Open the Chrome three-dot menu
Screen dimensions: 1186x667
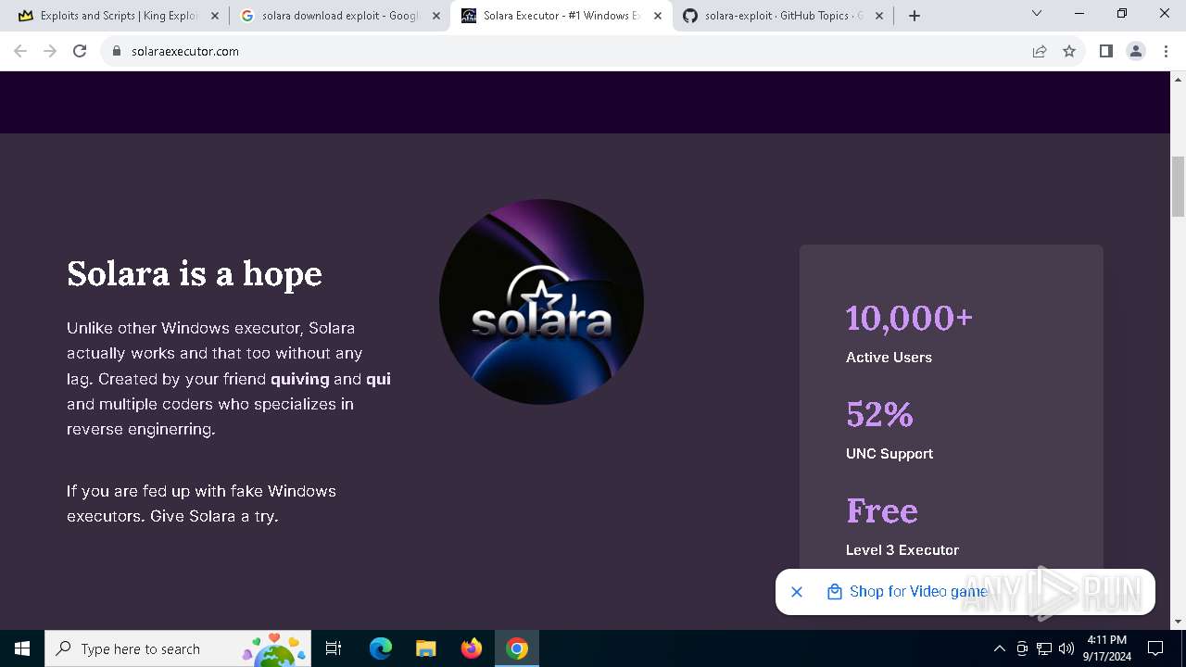pyautogui.click(x=1165, y=51)
